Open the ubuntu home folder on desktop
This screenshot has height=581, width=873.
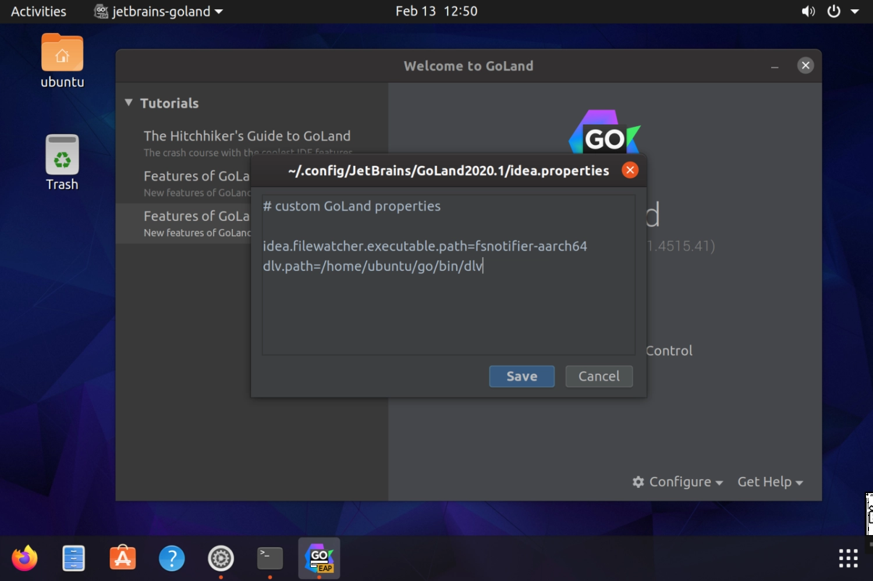[x=62, y=60]
